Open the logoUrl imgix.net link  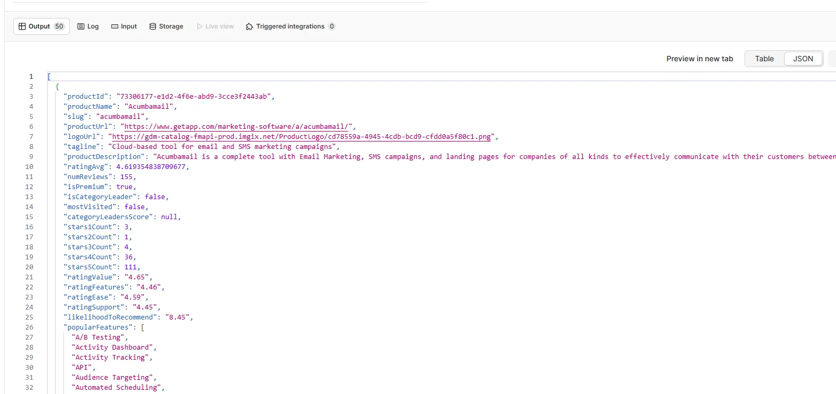point(301,137)
